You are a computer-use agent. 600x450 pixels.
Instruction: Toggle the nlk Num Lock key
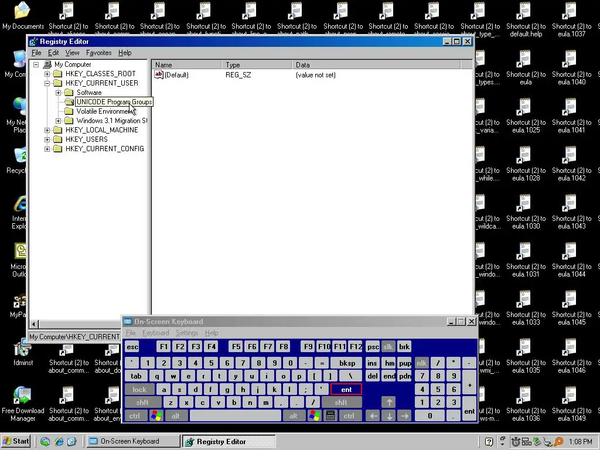421,363
